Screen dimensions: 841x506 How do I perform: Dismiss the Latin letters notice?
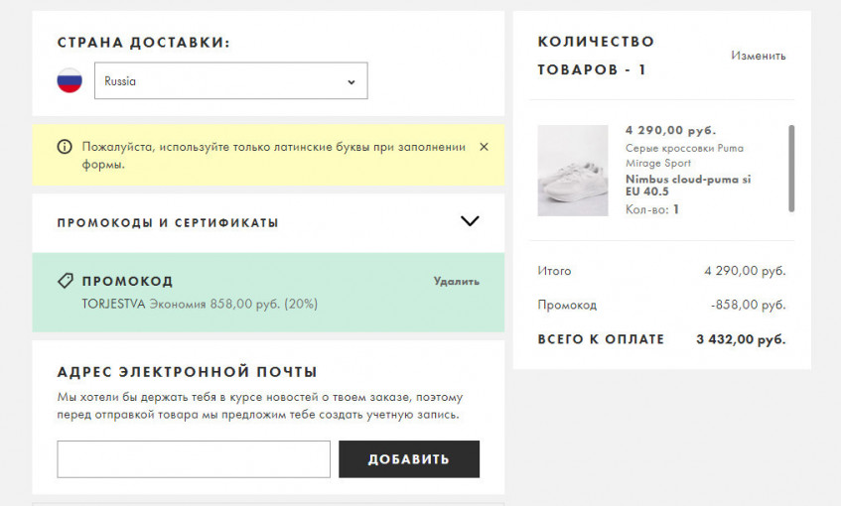(x=484, y=147)
